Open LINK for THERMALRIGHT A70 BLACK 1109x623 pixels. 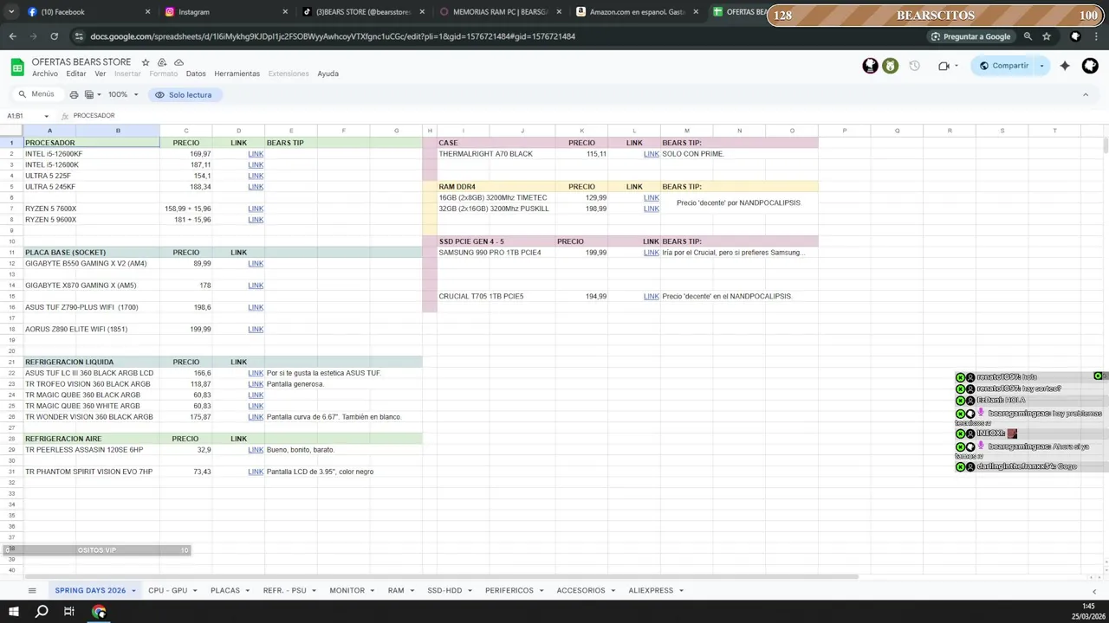[x=652, y=154]
